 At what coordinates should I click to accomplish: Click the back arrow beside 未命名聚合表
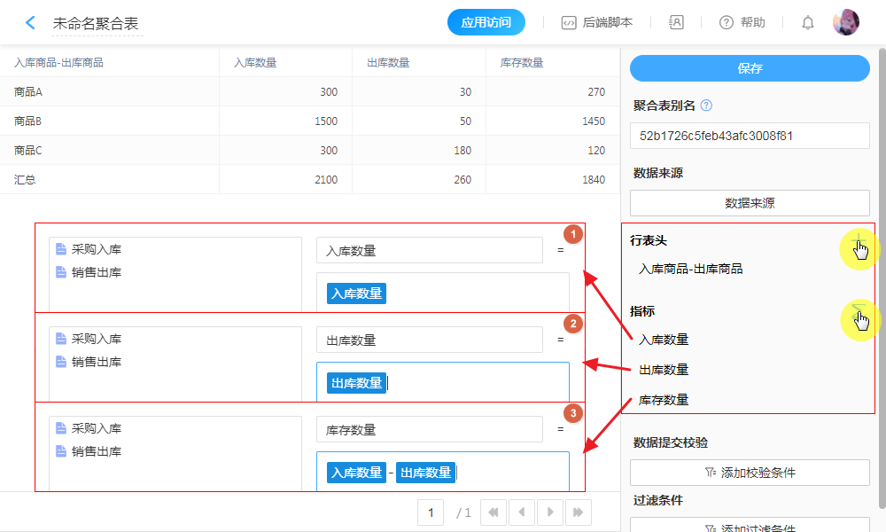pyautogui.click(x=31, y=23)
